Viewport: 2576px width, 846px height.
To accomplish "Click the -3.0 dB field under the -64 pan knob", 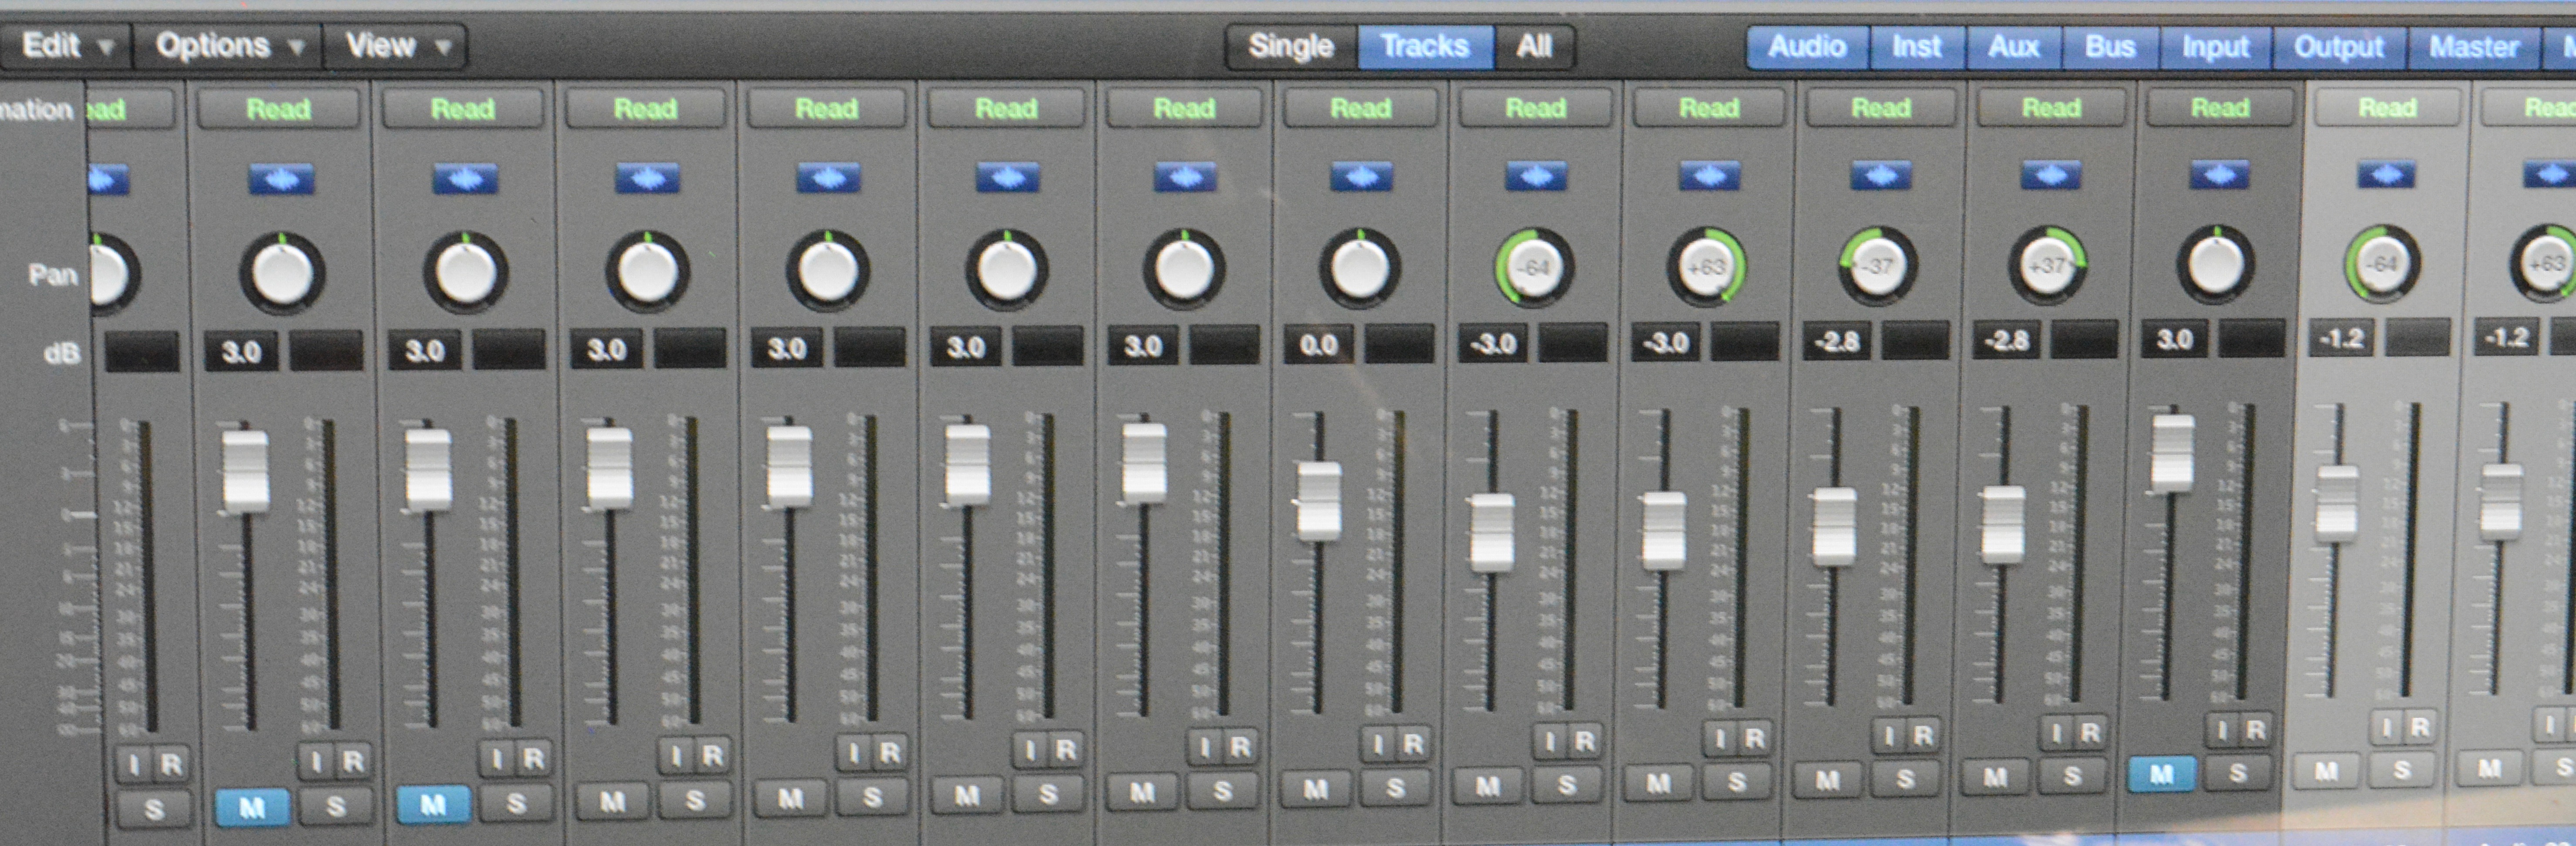I will pos(1493,344).
